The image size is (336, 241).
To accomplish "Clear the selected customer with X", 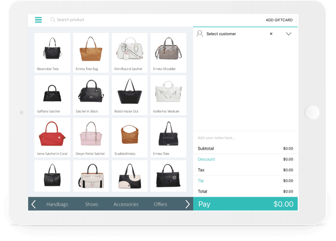I will point(271,34).
